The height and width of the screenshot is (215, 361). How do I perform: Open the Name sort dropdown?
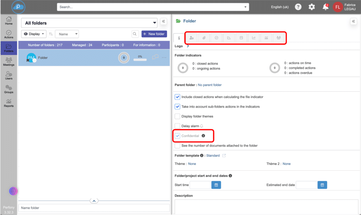click(67, 34)
